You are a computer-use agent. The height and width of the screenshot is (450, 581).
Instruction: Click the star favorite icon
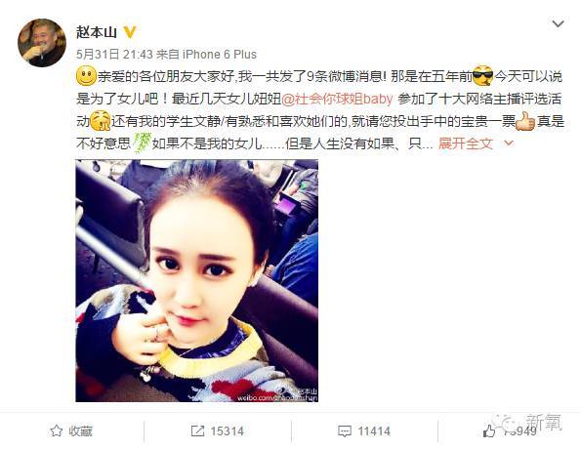click(57, 430)
